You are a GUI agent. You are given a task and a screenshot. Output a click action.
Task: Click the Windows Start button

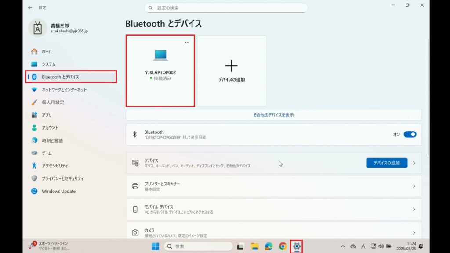tap(155, 246)
